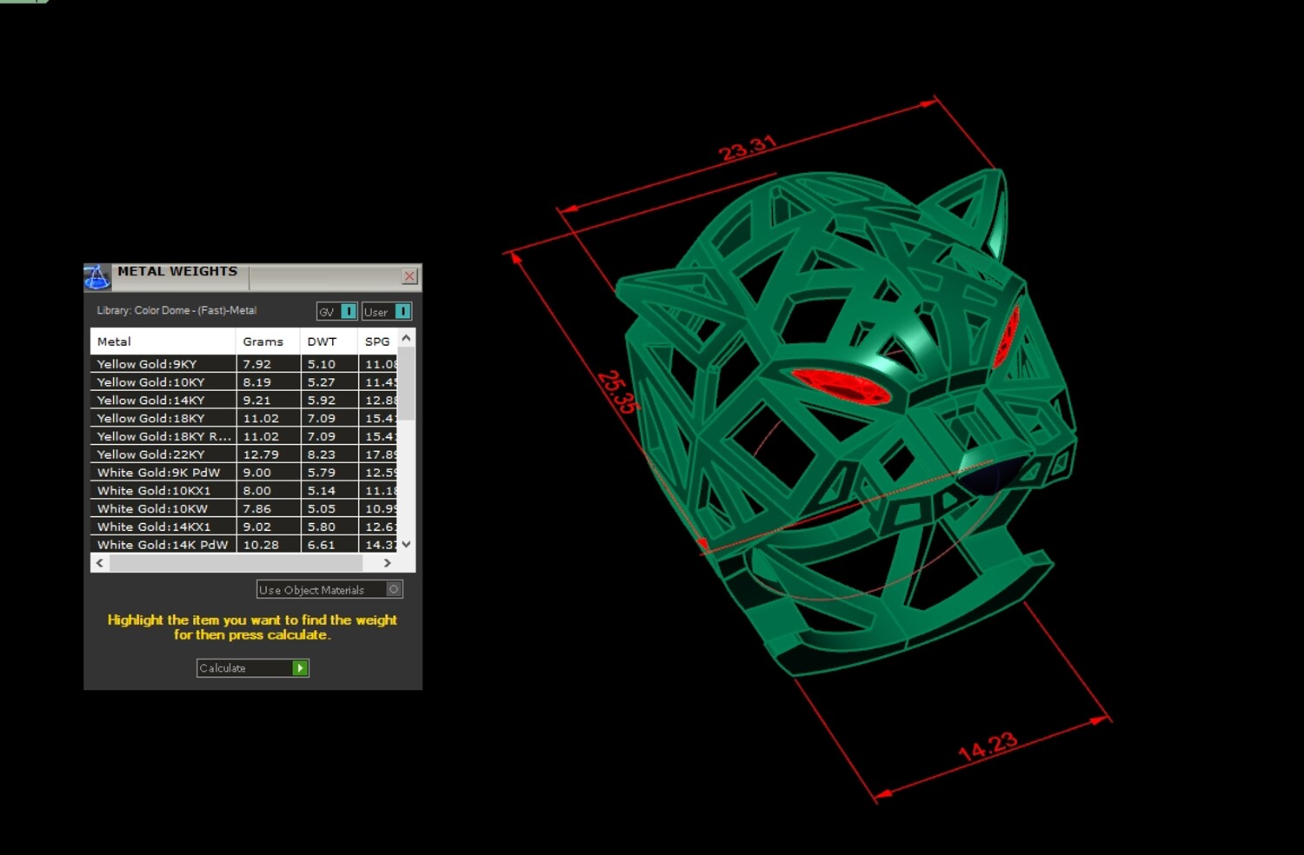The image size is (1304, 855).
Task: Click the 9.00 grams cell
Action: point(268,473)
